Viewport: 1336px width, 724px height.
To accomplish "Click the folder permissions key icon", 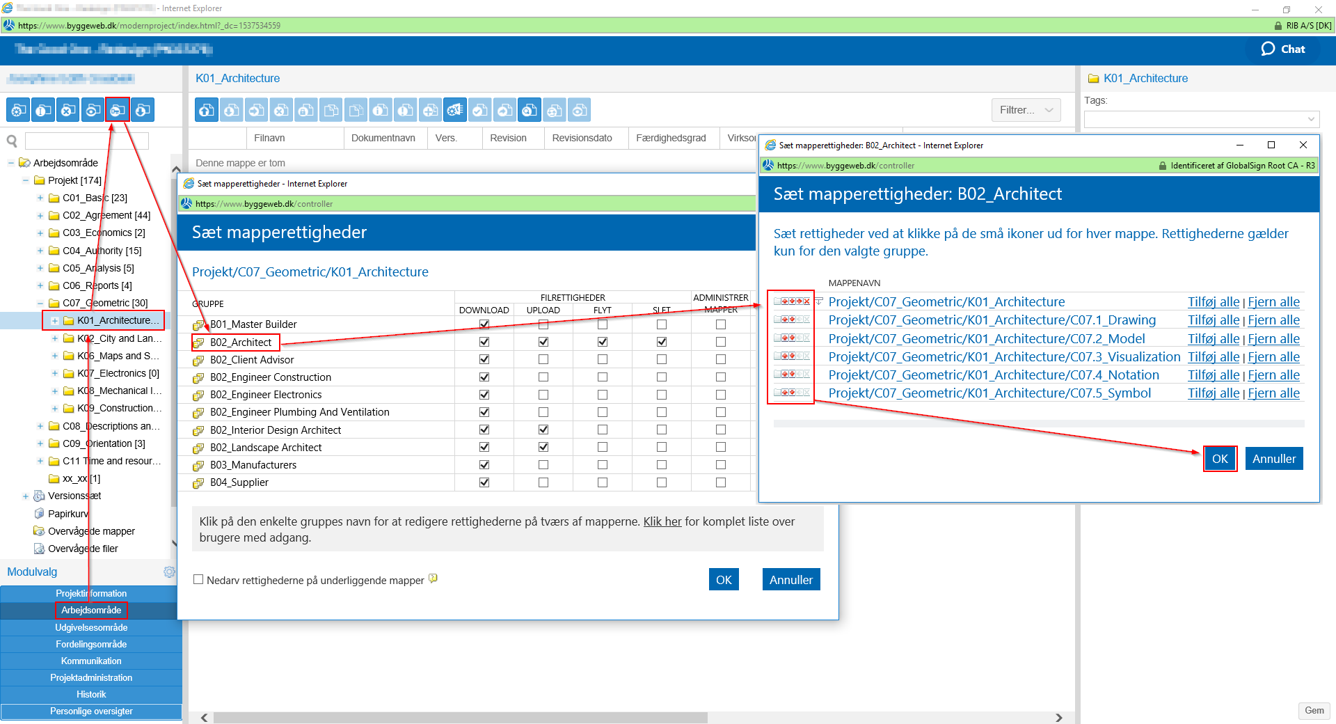I will coord(118,110).
